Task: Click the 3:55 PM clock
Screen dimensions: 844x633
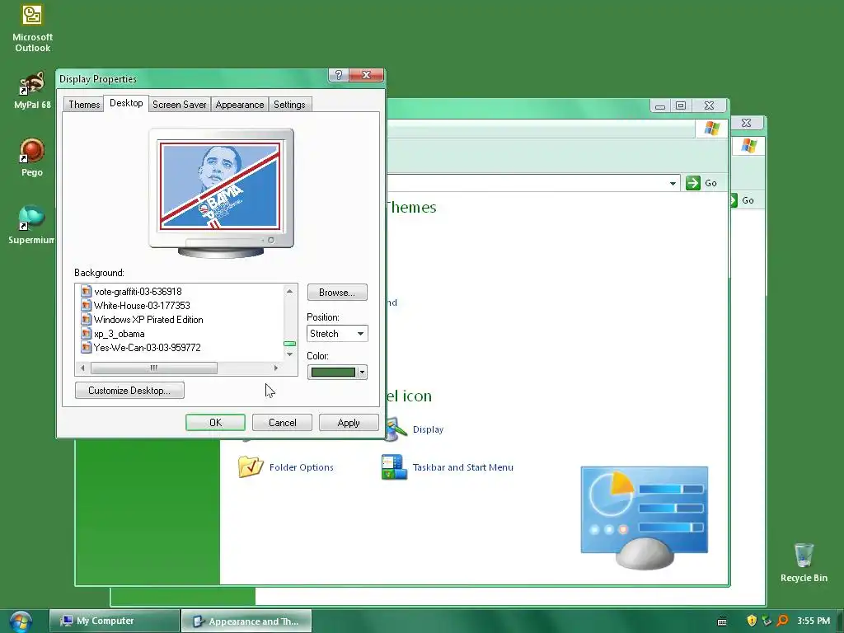Action: pyautogui.click(x=814, y=621)
